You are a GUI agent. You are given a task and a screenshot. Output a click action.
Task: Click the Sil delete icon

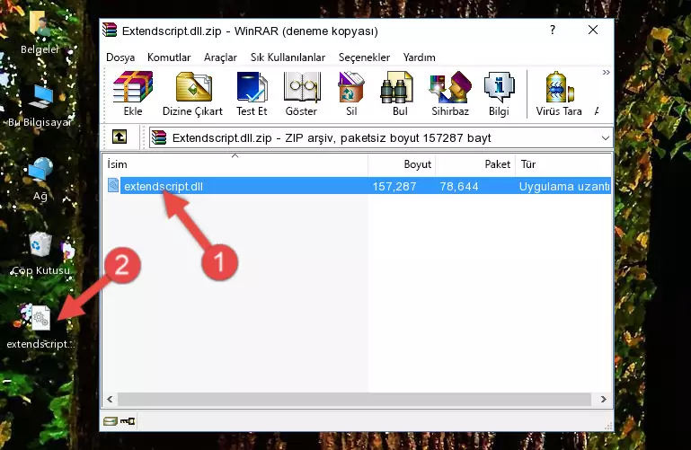[351, 93]
